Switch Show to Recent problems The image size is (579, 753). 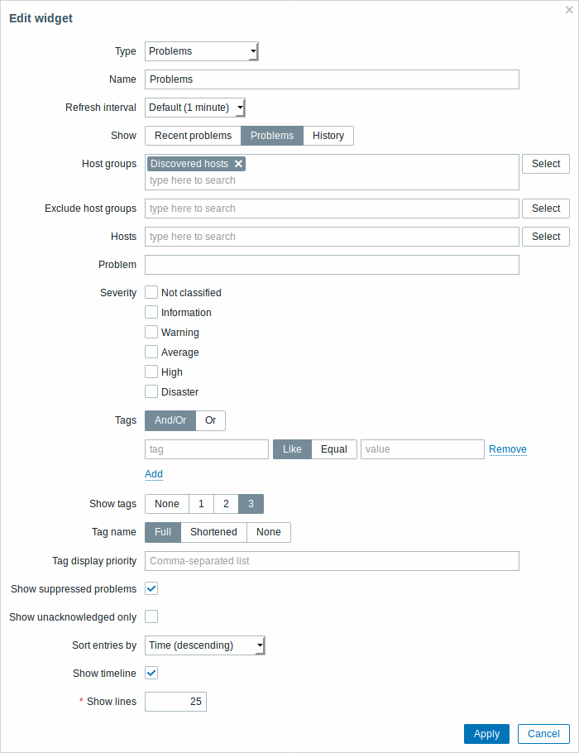coord(193,136)
